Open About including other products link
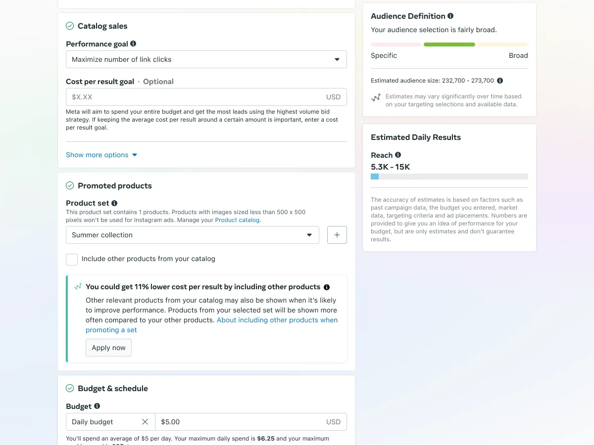 click(x=277, y=320)
